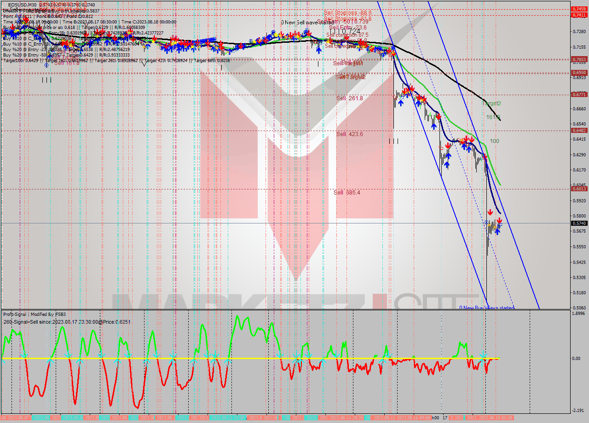Click the Time A / Time B / Time C info line

(90, 22)
